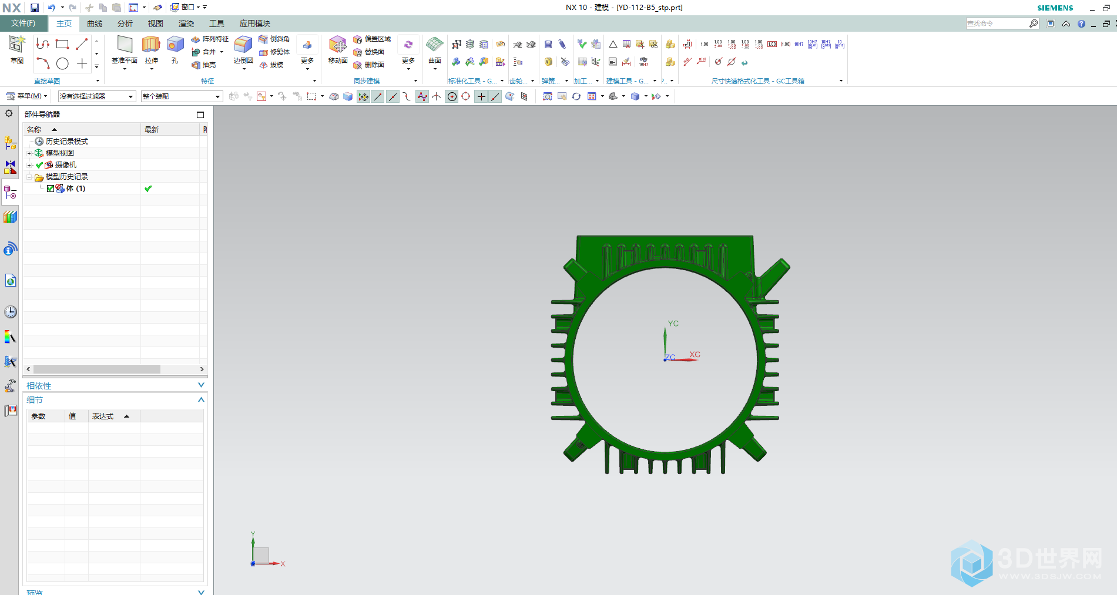The image size is (1117, 595).
Task: Expand the 相依性 panel section
Action: [x=202, y=385]
